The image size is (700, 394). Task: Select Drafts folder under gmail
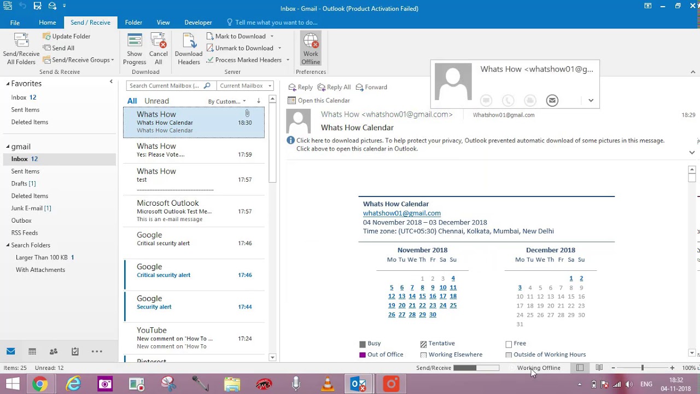point(24,184)
